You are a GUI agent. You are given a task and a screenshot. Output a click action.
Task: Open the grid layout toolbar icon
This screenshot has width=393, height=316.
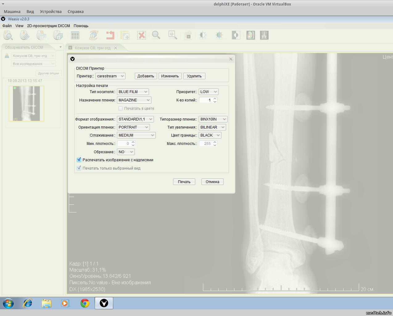[75, 35]
